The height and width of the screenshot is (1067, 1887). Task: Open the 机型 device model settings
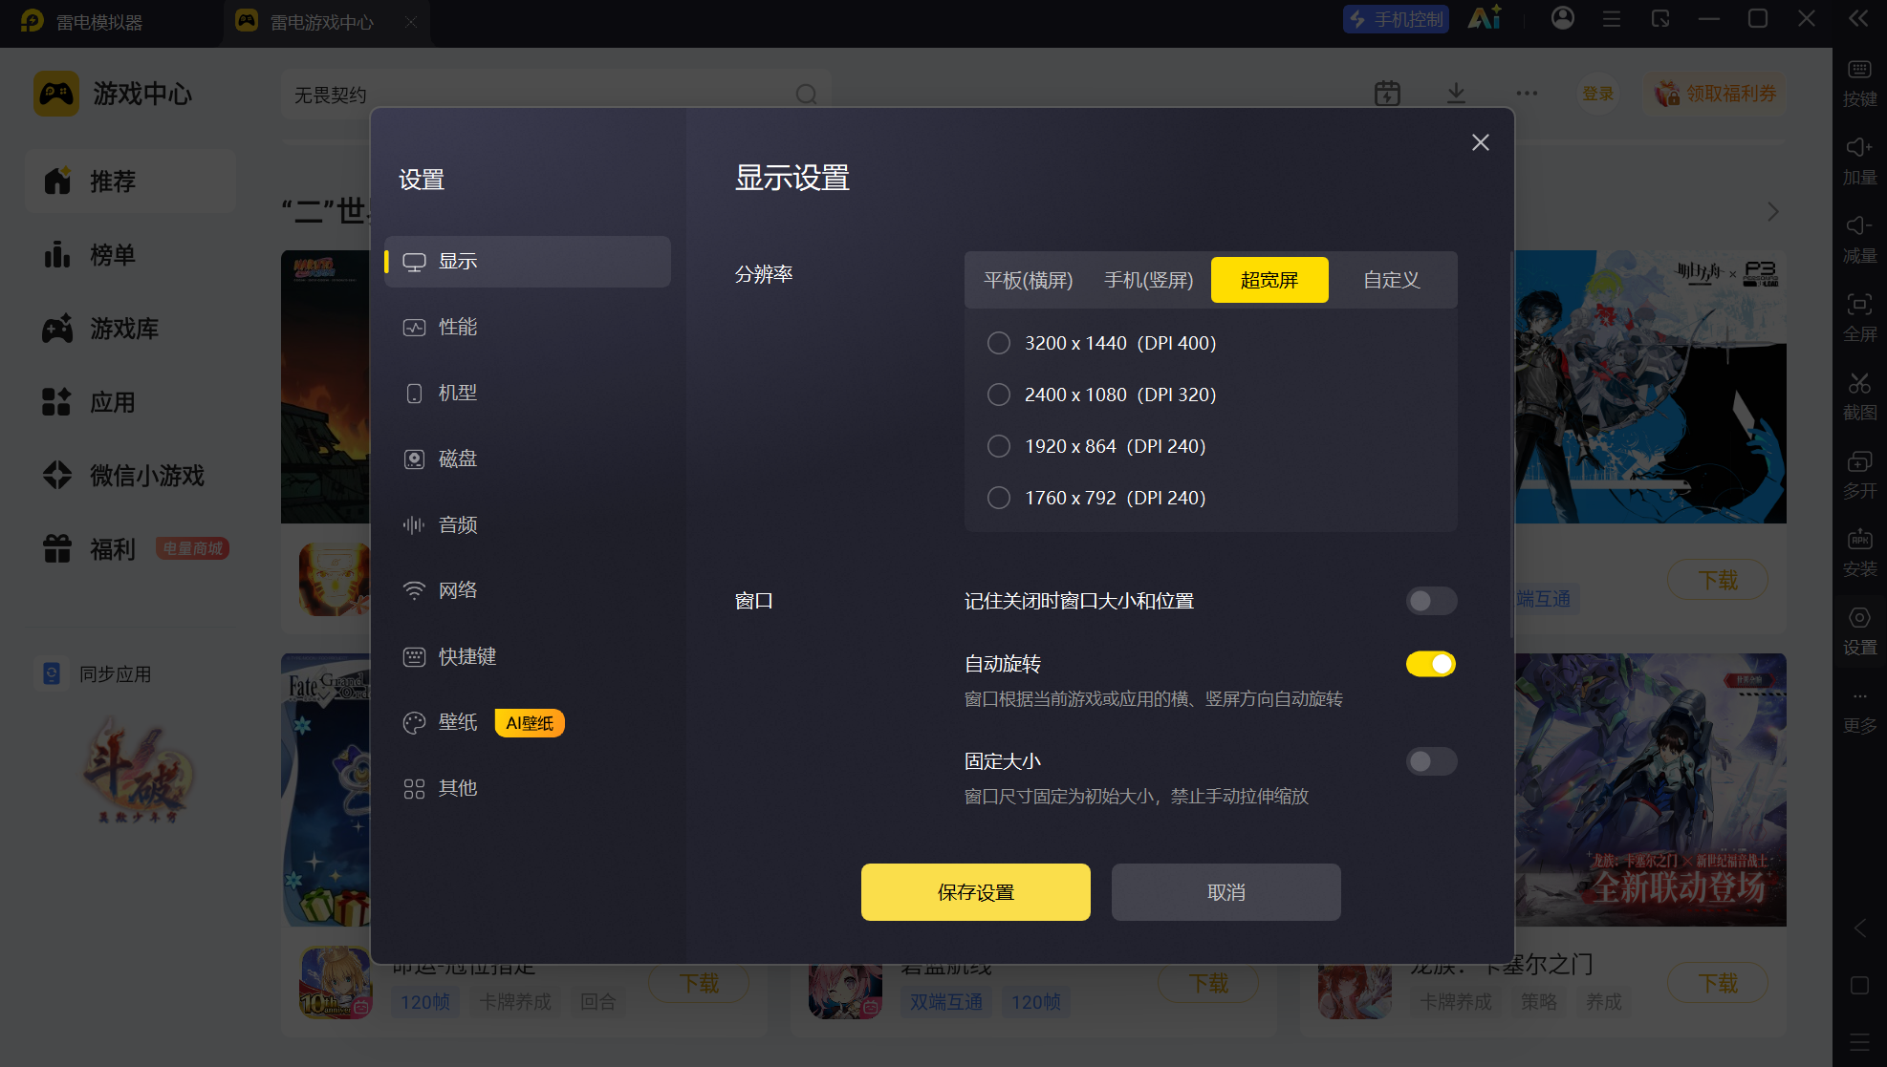527,394
